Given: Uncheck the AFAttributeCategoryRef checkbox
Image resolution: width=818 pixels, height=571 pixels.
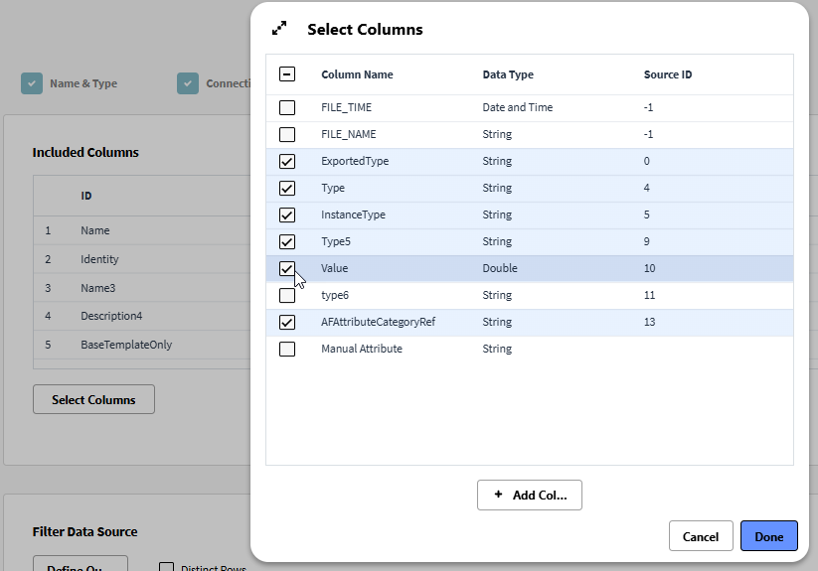Looking at the screenshot, I should tap(287, 322).
